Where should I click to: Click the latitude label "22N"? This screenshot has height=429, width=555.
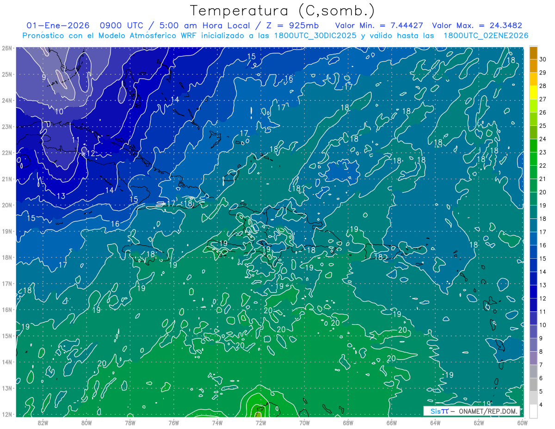(6, 153)
